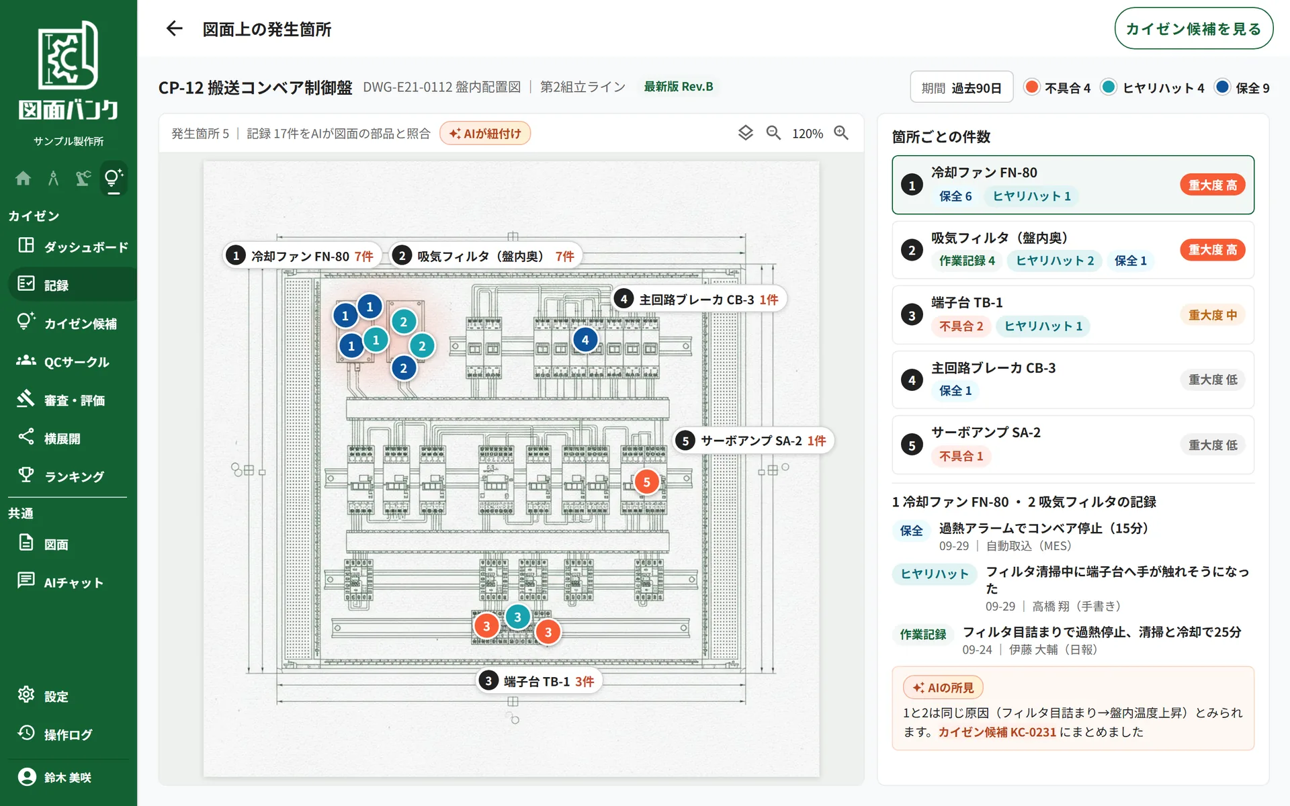Open ダッシュボード in the sidebar

tap(73, 247)
